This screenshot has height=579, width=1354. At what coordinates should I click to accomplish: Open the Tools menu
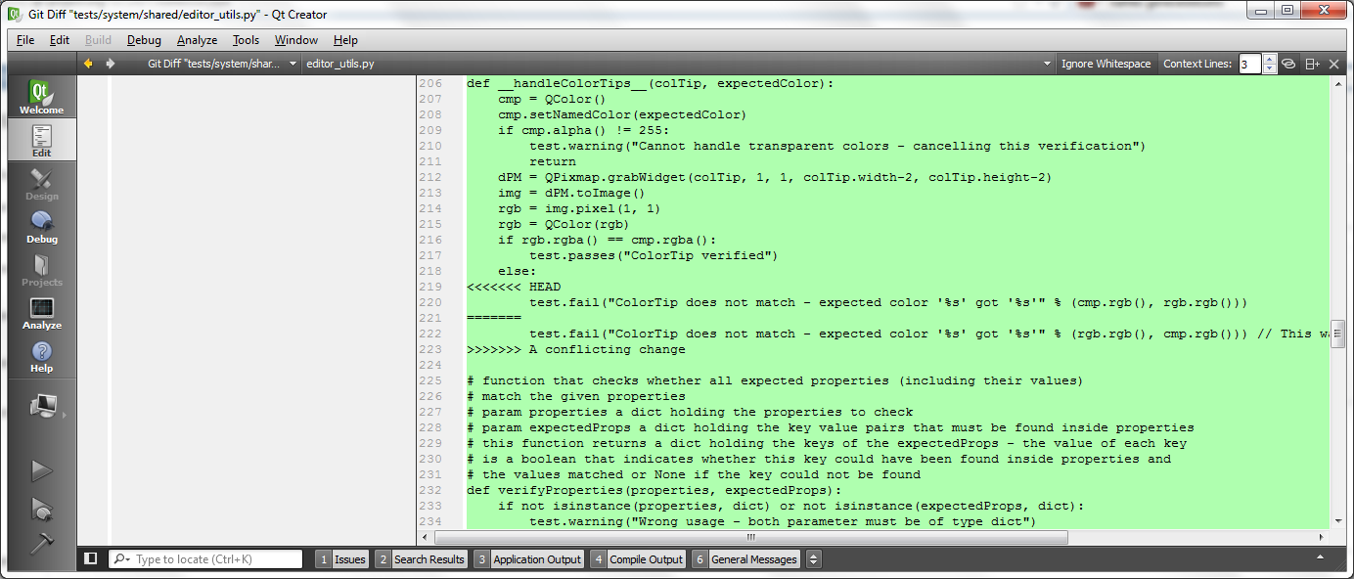pyautogui.click(x=246, y=40)
